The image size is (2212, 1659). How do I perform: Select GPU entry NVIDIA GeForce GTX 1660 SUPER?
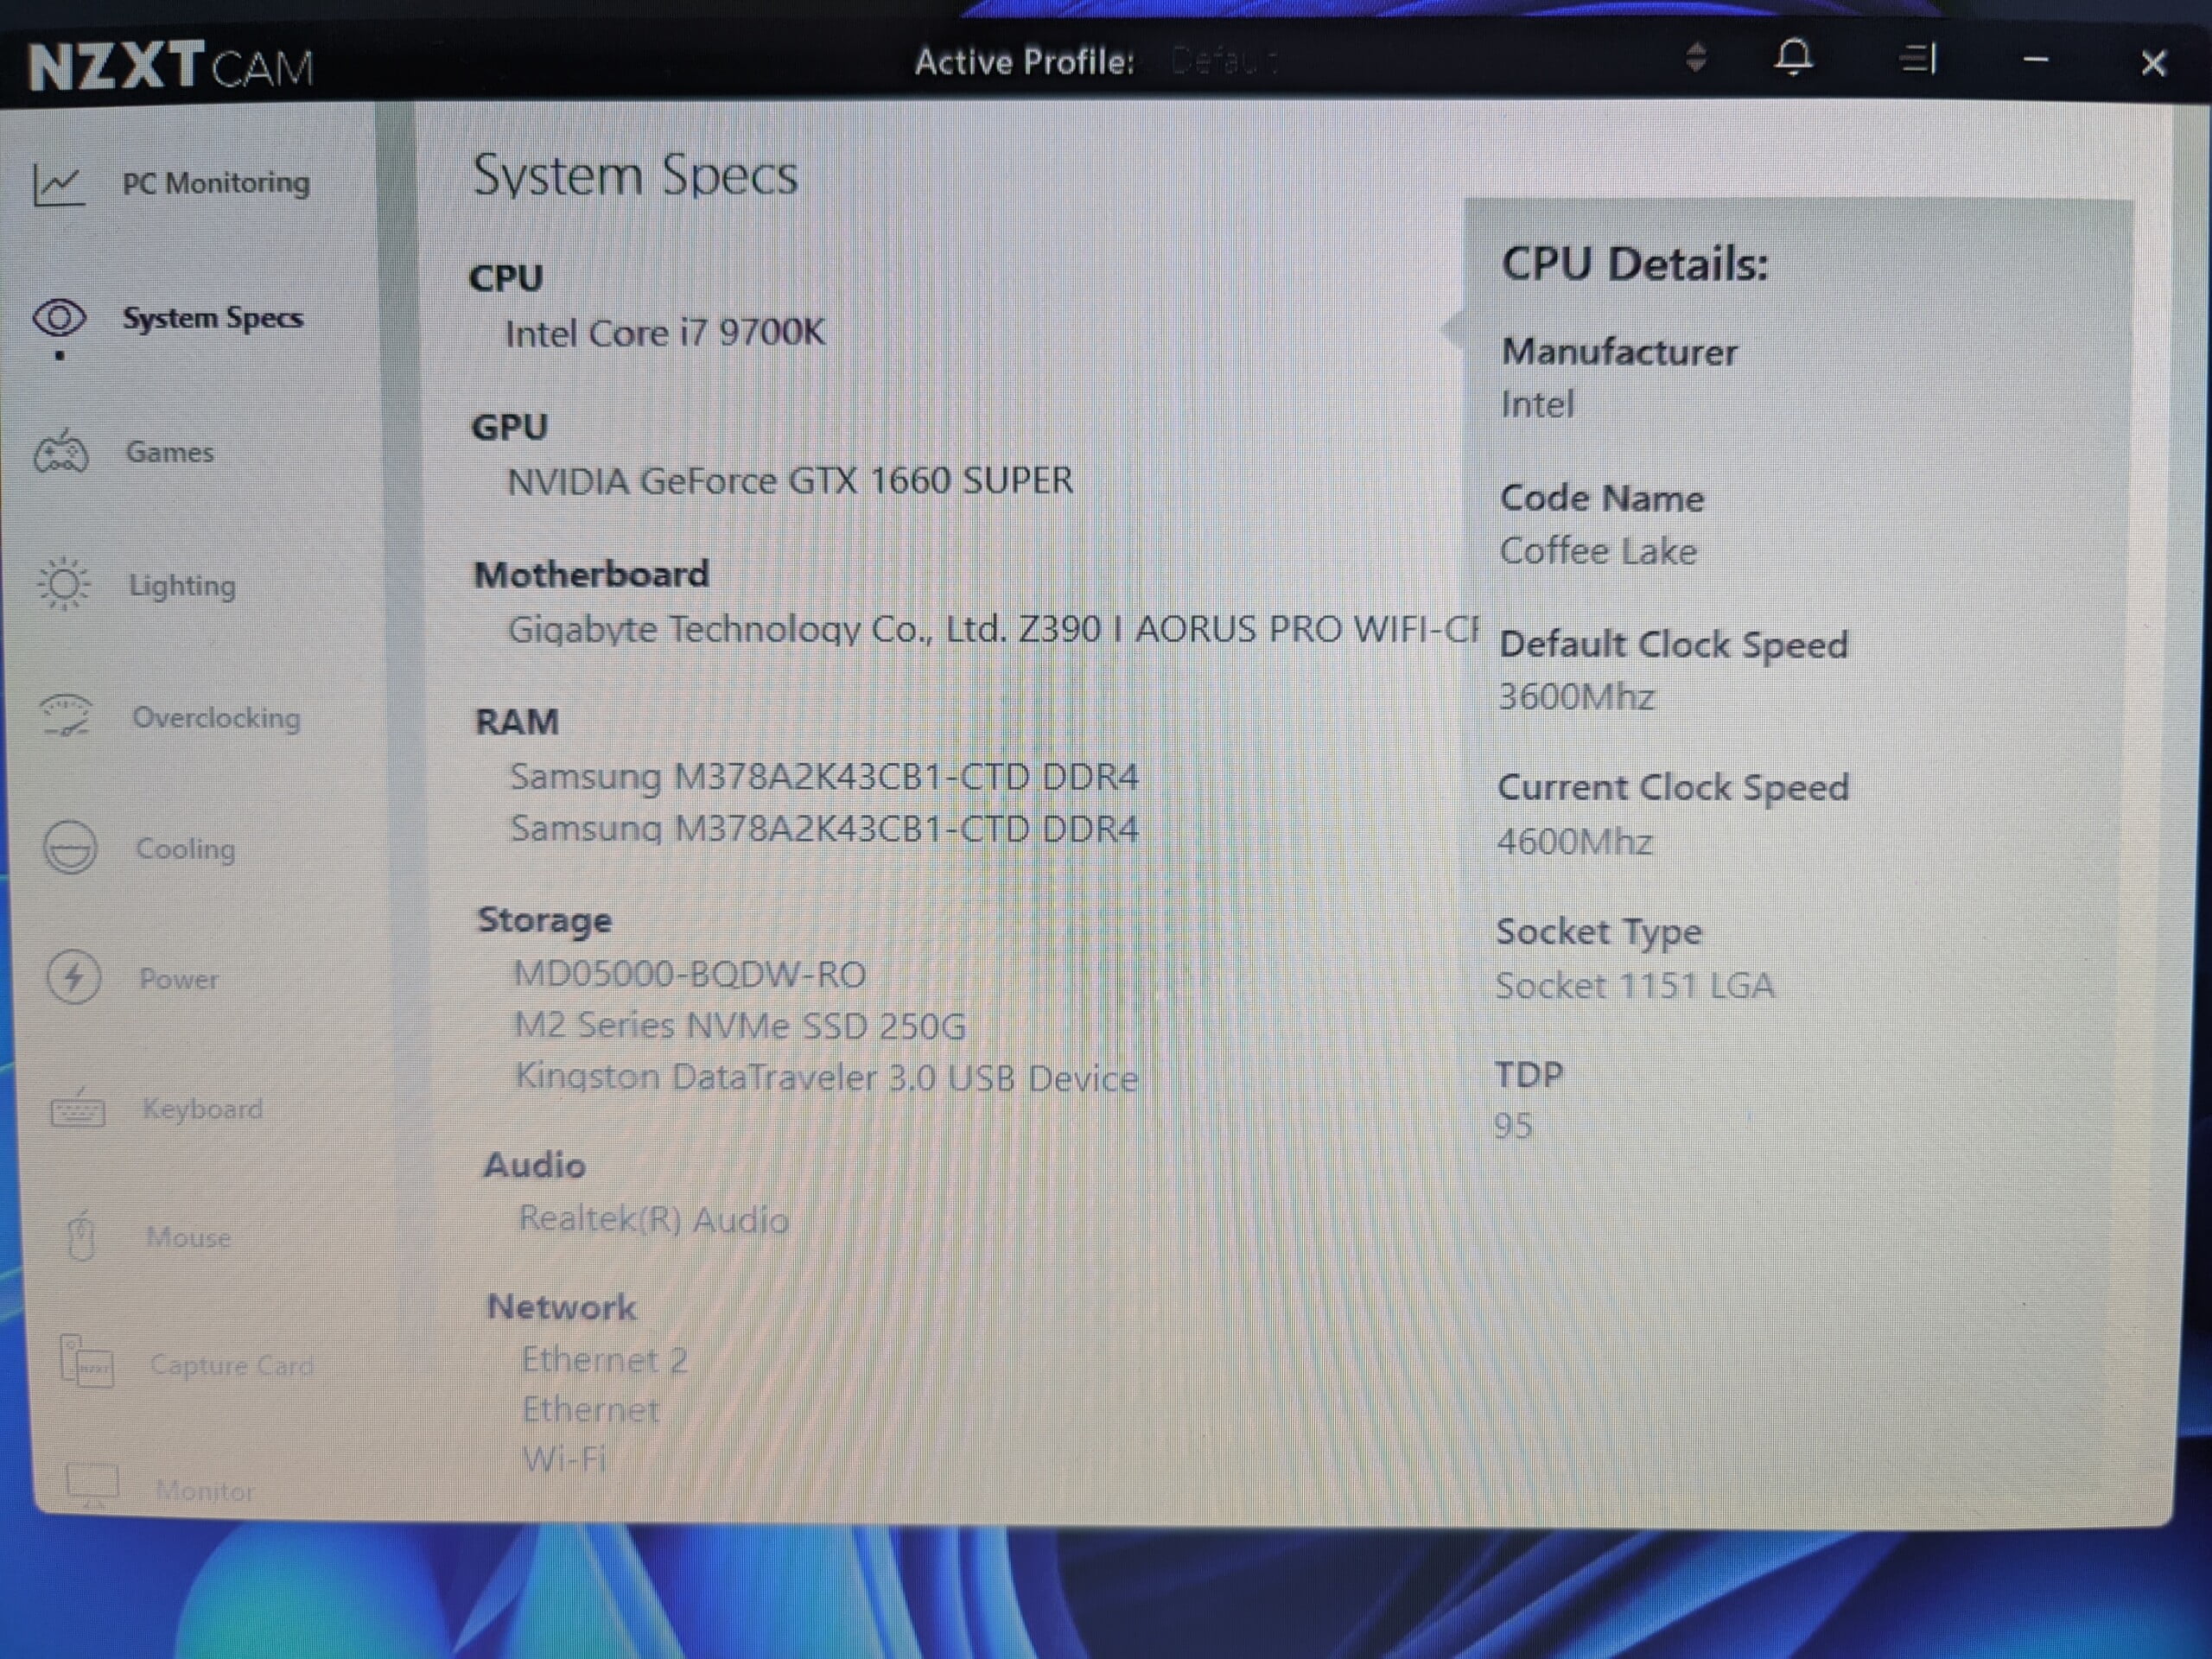(790, 481)
